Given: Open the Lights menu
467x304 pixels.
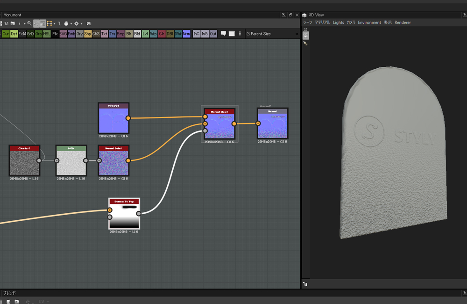Looking at the screenshot, I should click(338, 22).
